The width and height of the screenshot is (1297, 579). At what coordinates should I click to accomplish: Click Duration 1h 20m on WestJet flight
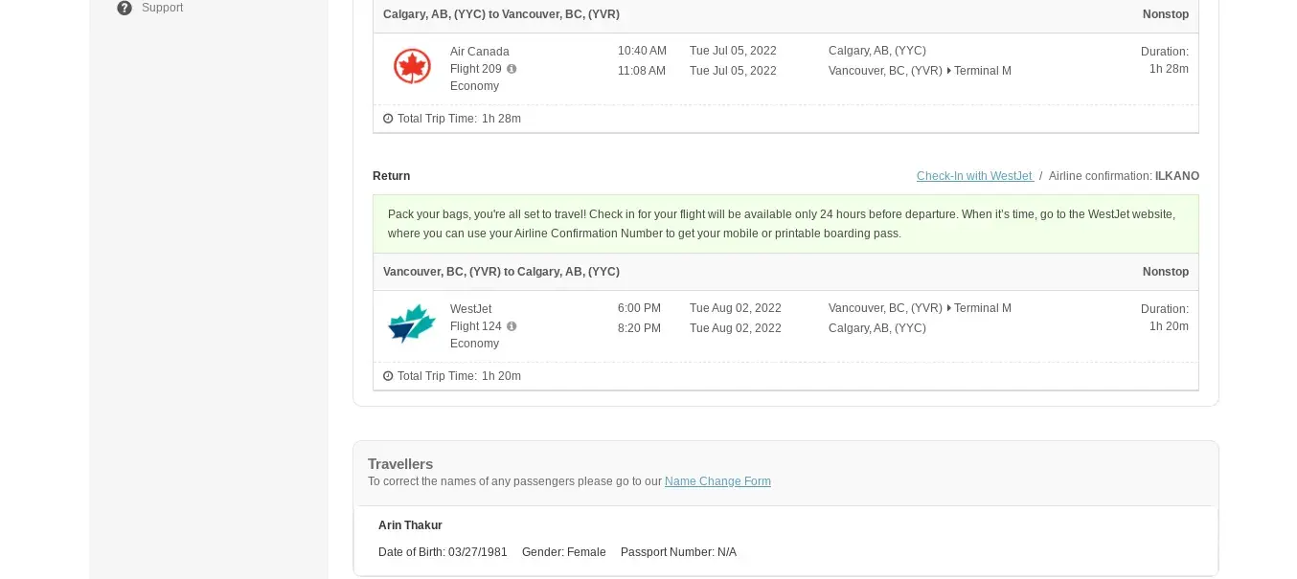(1165, 318)
